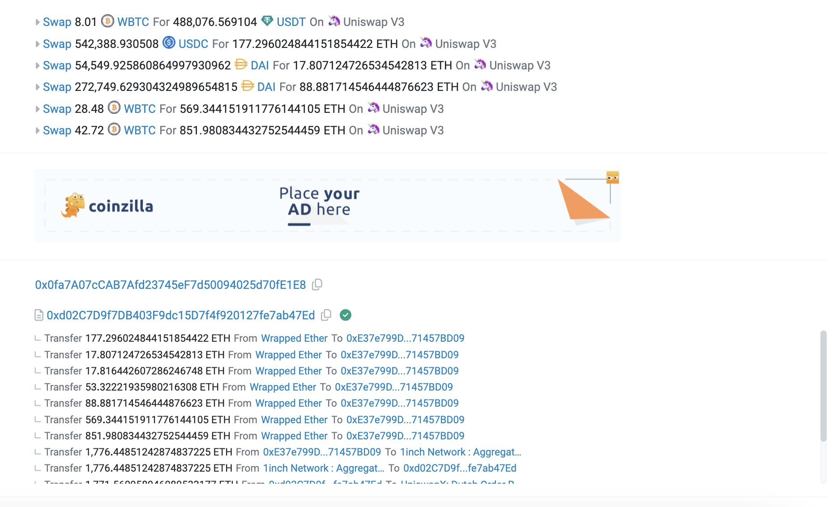Image resolution: width=837 pixels, height=507 pixels.
Task: Open 1inch Network sender link in last transfer
Action: point(324,468)
